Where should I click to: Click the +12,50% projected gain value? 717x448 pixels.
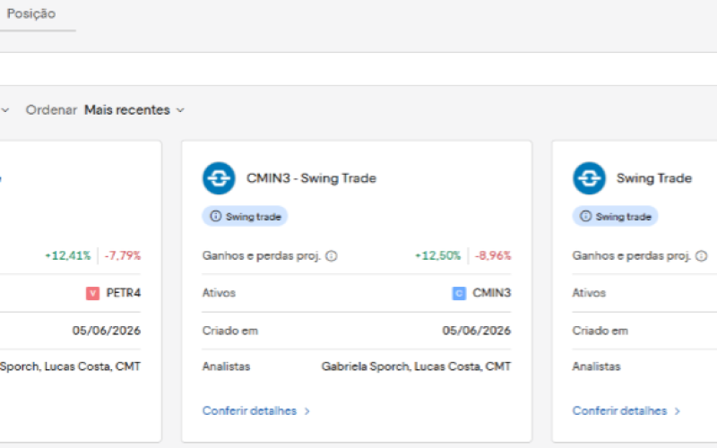pos(437,255)
